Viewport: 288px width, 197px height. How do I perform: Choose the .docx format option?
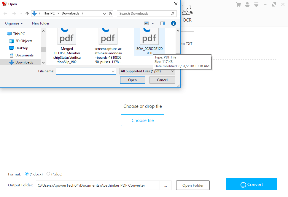(x=27, y=174)
